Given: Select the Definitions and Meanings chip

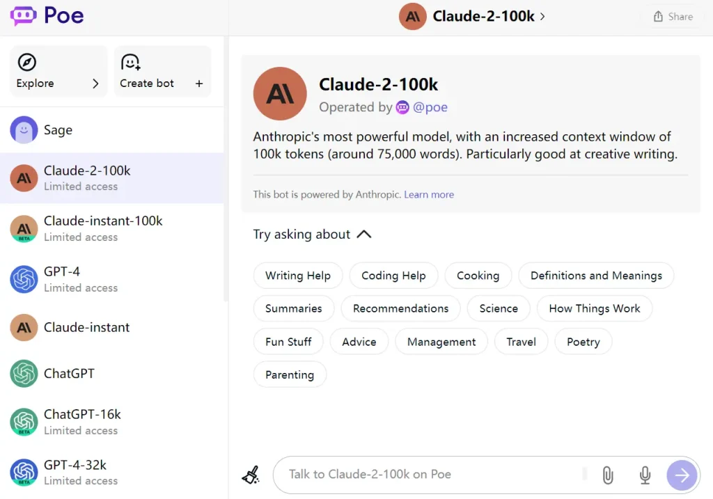Looking at the screenshot, I should (596, 276).
